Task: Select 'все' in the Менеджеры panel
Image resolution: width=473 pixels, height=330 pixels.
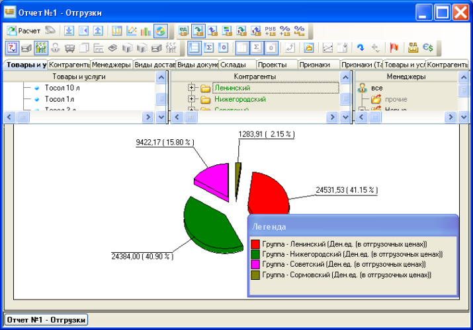Action: [377, 88]
